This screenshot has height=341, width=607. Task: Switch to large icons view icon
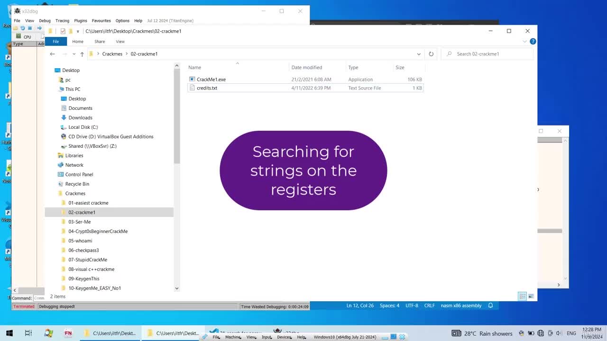pyautogui.click(x=531, y=296)
